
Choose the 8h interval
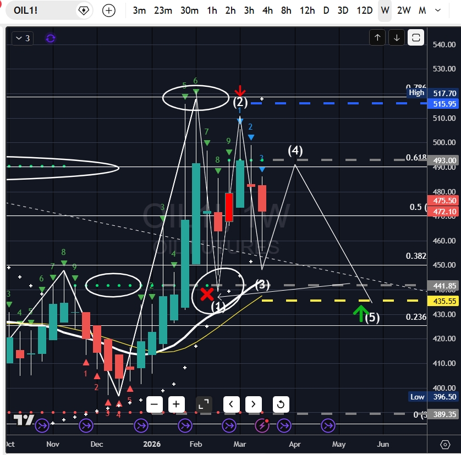(286, 10)
